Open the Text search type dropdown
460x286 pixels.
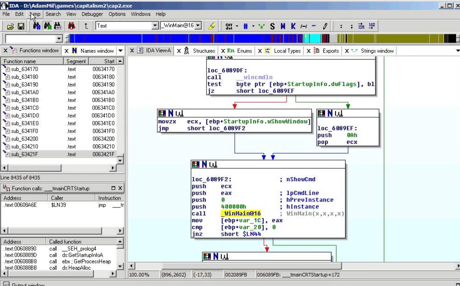point(155,26)
